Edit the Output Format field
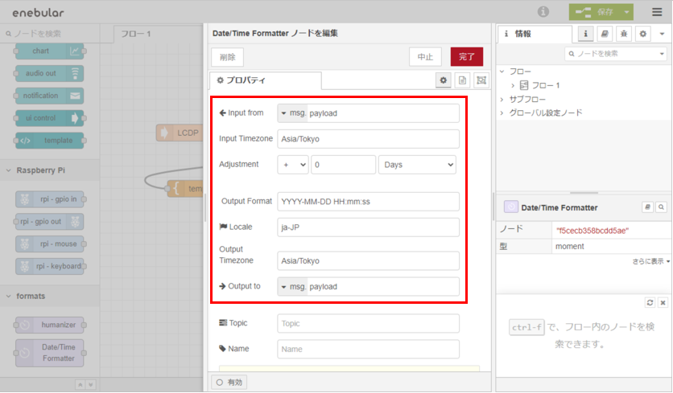The image size is (673, 393). click(368, 202)
